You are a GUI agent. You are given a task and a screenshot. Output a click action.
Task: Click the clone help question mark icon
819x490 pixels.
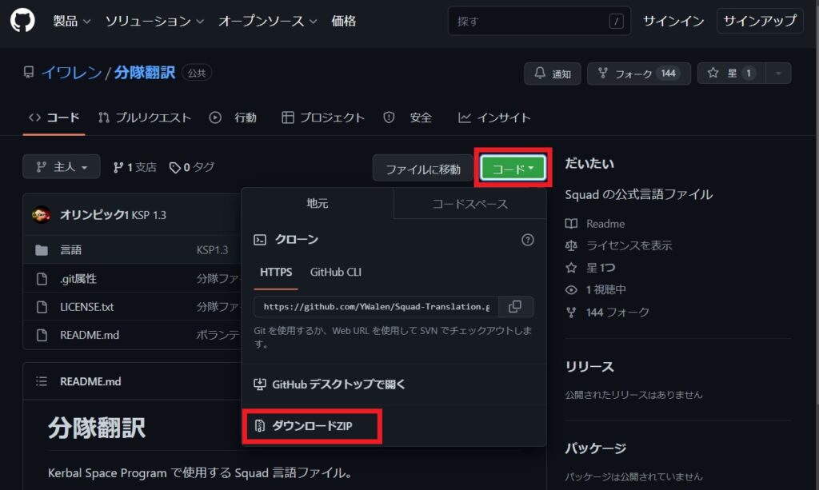click(528, 240)
